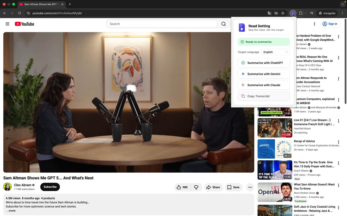Click the 'Ready to summarize.' status text
This screenshot has width=347, height=216.
tap(259, 42)
